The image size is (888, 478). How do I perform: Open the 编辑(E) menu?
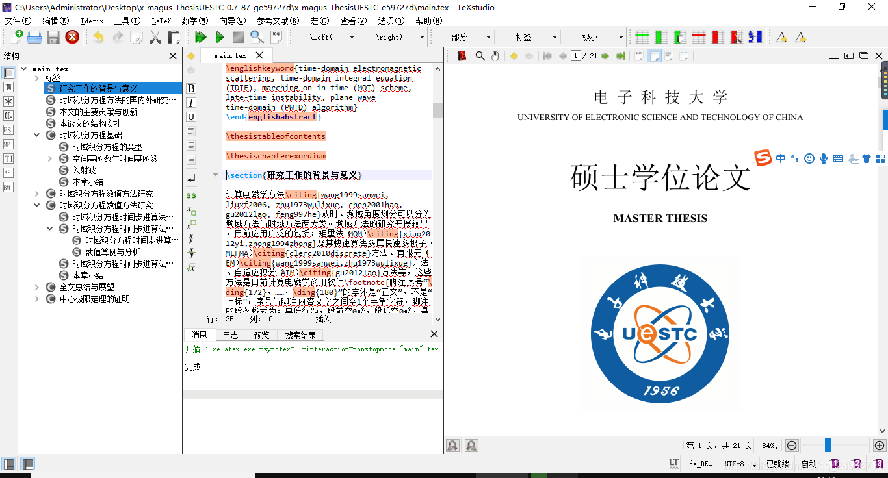tap(56, 21)
